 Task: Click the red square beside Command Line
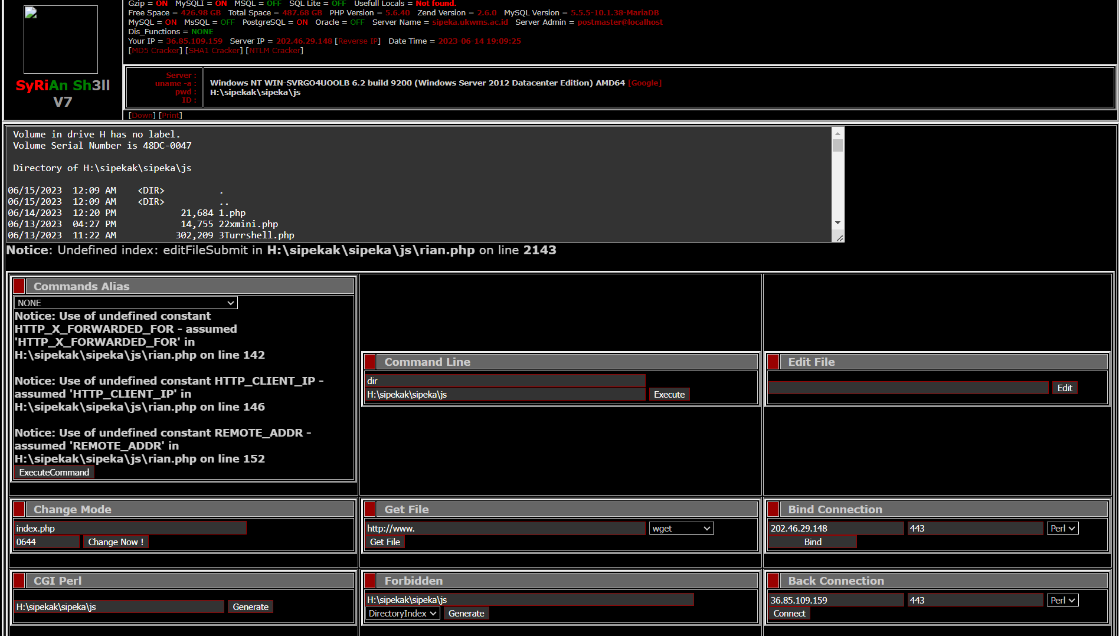(370, 362)
